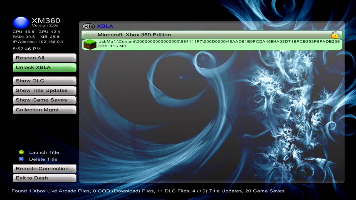Select Exit to Dash
The width and height of the screenshot is (356, 200).
[44, 178]
